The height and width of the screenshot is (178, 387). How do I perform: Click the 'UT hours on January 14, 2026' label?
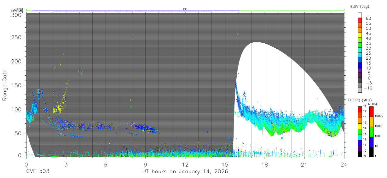tap(185, 172)
